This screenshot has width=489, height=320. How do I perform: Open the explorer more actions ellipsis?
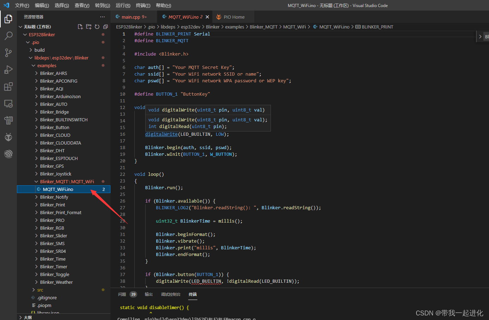[x=102, y=17]
